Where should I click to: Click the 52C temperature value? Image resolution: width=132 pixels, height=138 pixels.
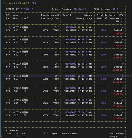tap(16, 115)
